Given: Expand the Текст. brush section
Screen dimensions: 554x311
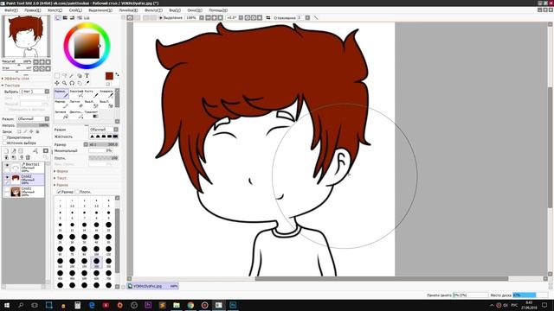Looking at the screenshot, I should pos(61,178).
